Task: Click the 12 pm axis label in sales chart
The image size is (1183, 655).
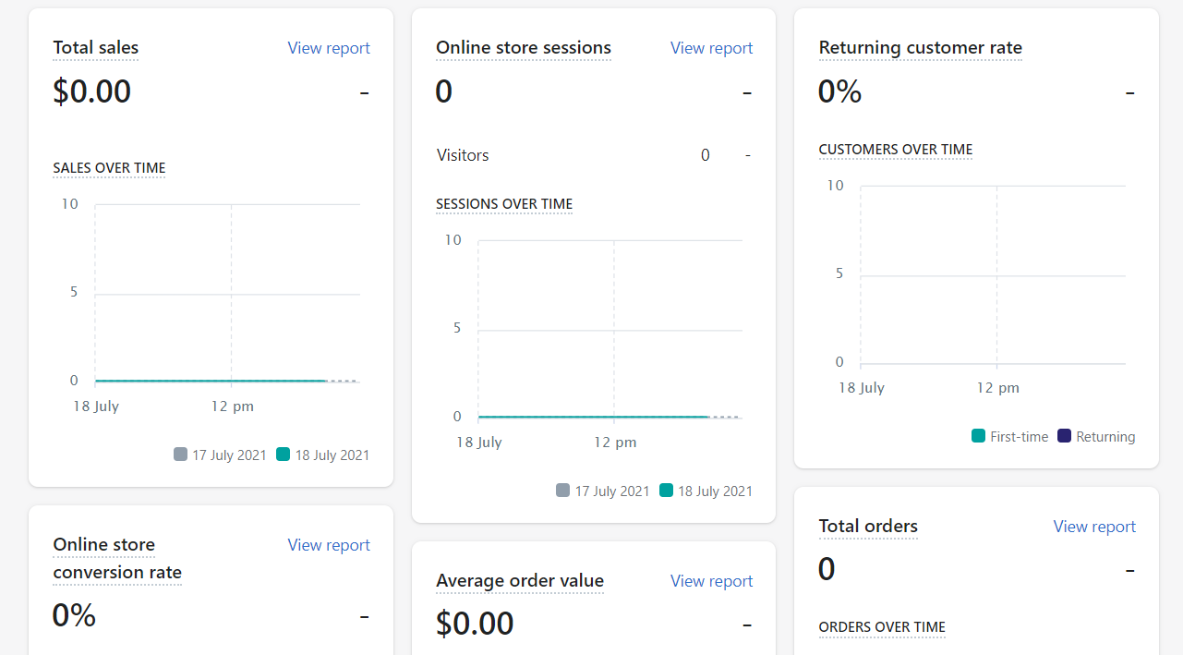Action: 232,406
